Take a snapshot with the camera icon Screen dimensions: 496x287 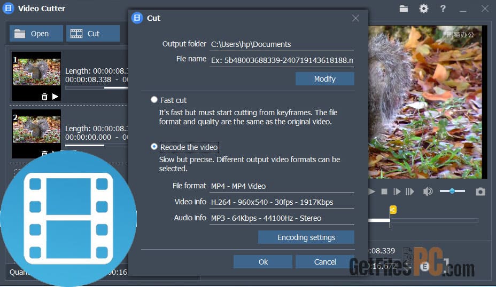480,192
